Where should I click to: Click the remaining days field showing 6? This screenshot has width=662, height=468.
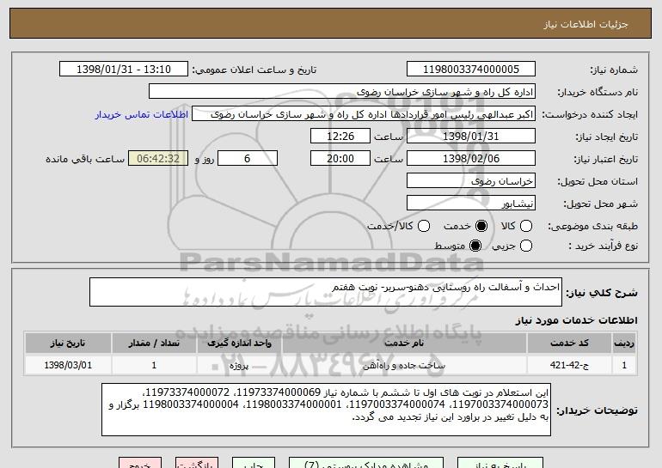coord(248,159)
